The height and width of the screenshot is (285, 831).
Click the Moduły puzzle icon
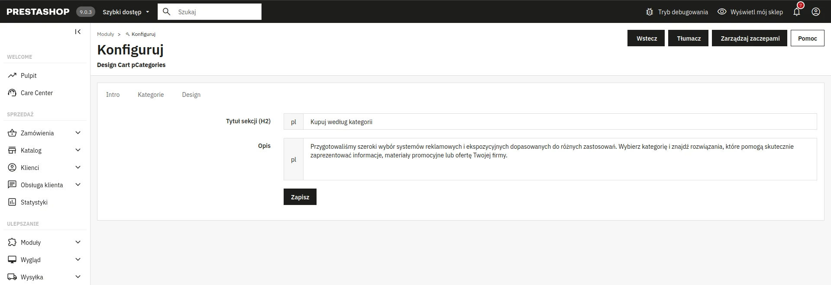12,242
